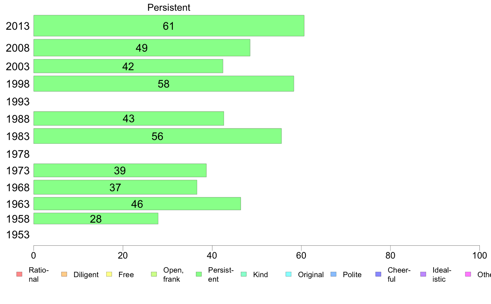Select the yellow Free legend swatch
This screenshot has width=491, height=304.
[x=109, y=274]
